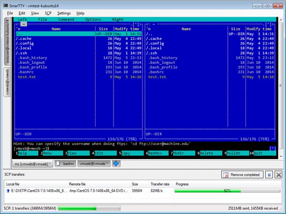
Task: Open the Settings menu
Action: [x=64, y=13]
